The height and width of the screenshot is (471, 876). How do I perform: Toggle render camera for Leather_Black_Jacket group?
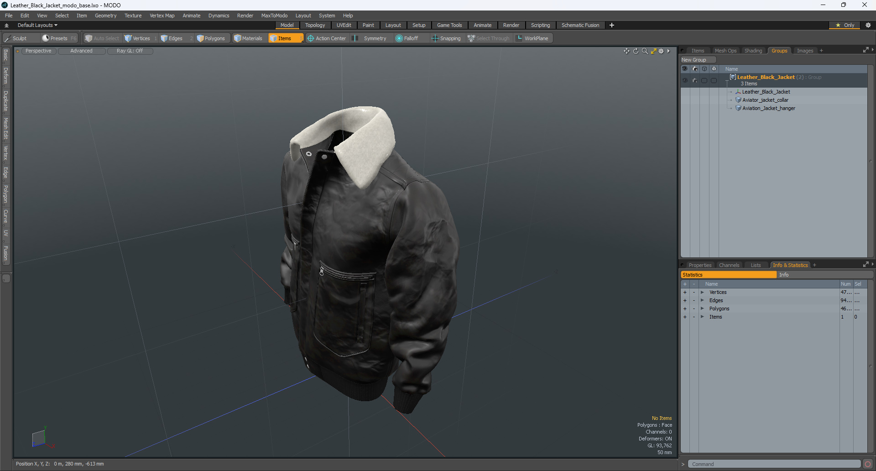(x=695, y=80)
